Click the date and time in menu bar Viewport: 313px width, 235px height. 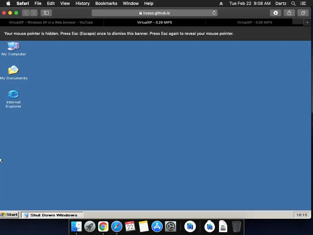[250, 3]
